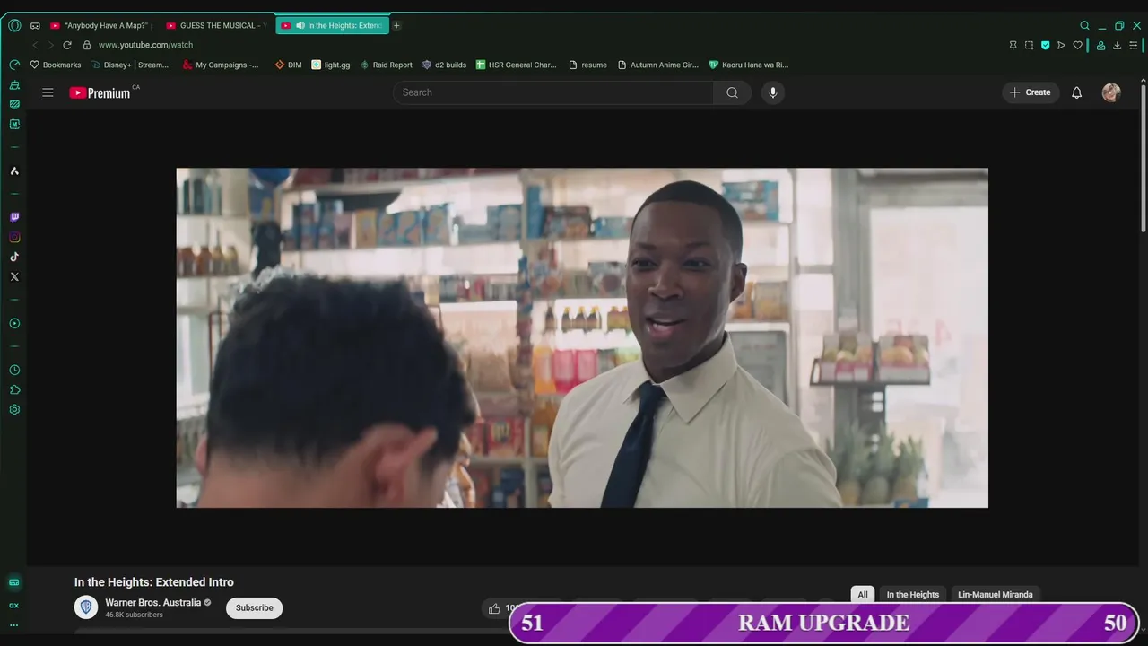The height and width of the screenshot is (646, 1148).
Task: Open the Bookmarks folder on bookmarks bar
Action: point(56,65)
